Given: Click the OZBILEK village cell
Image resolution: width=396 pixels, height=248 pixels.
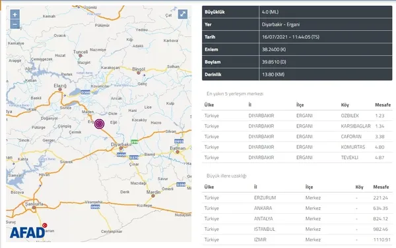Looking at the screenshot, I should click(x=350, y=116).
